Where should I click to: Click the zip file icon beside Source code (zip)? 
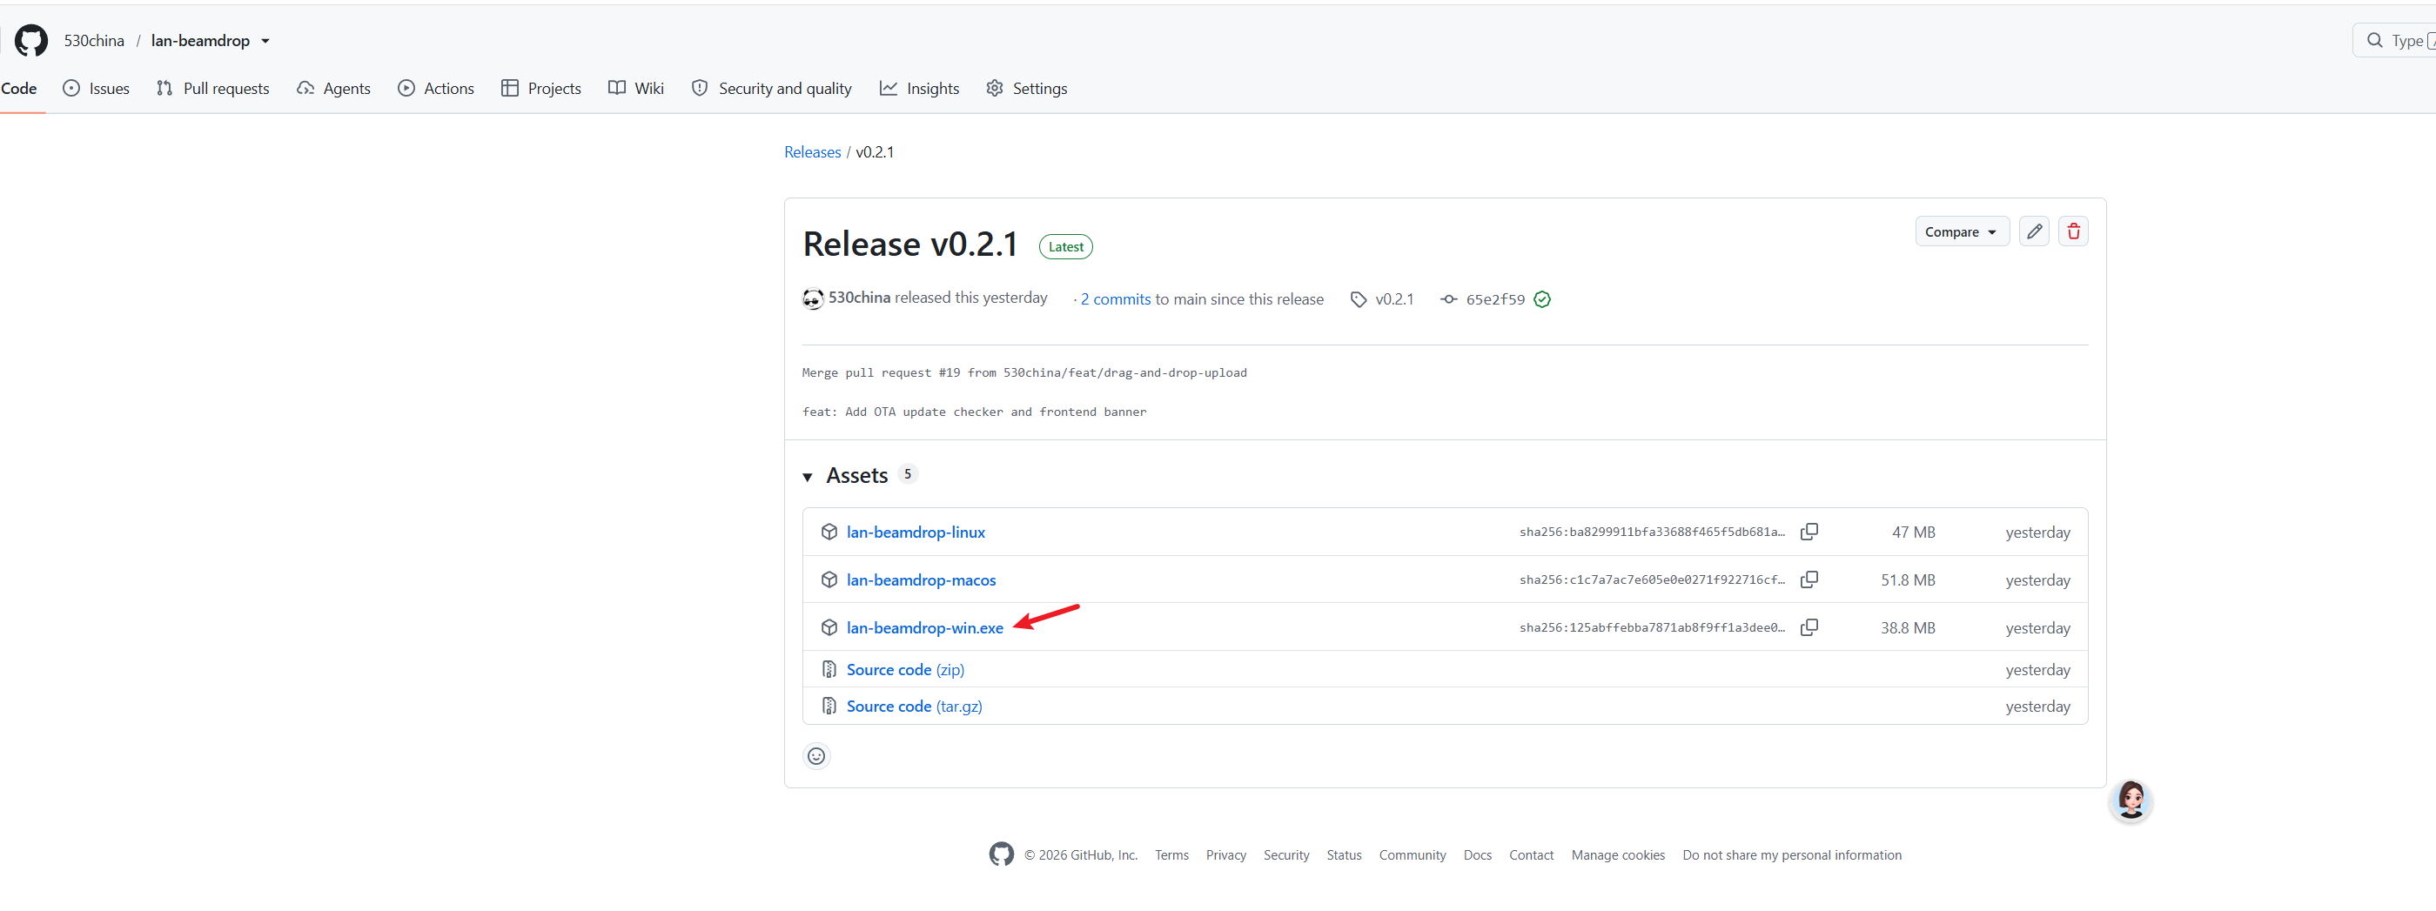[x=829, y=670]
